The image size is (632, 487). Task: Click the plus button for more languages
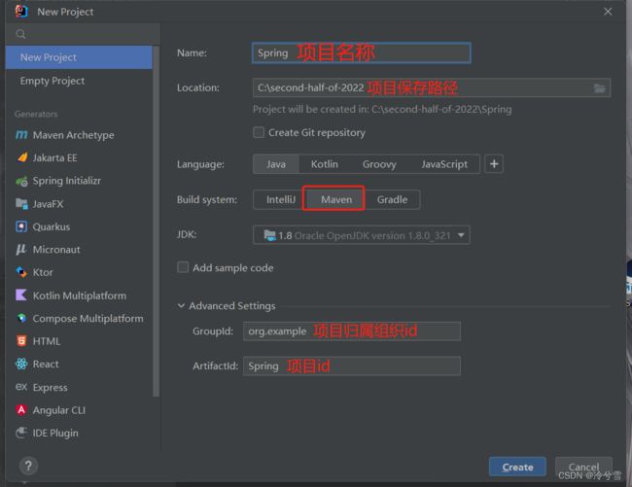click(494, 164)
